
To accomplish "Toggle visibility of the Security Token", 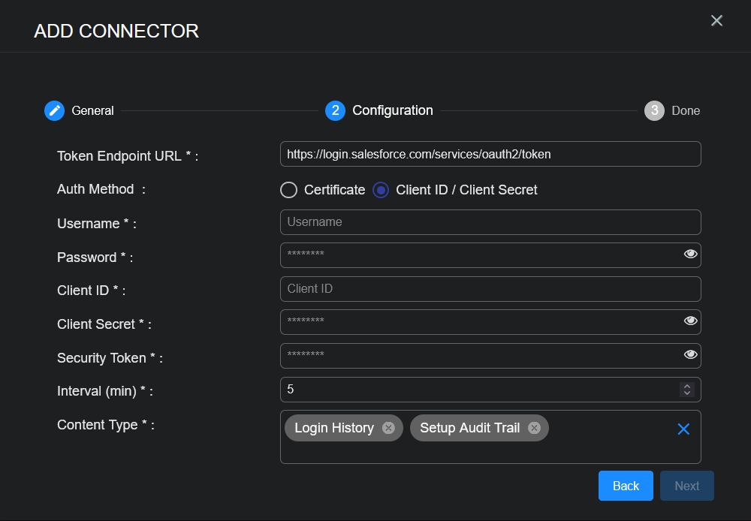I will 690,355.
